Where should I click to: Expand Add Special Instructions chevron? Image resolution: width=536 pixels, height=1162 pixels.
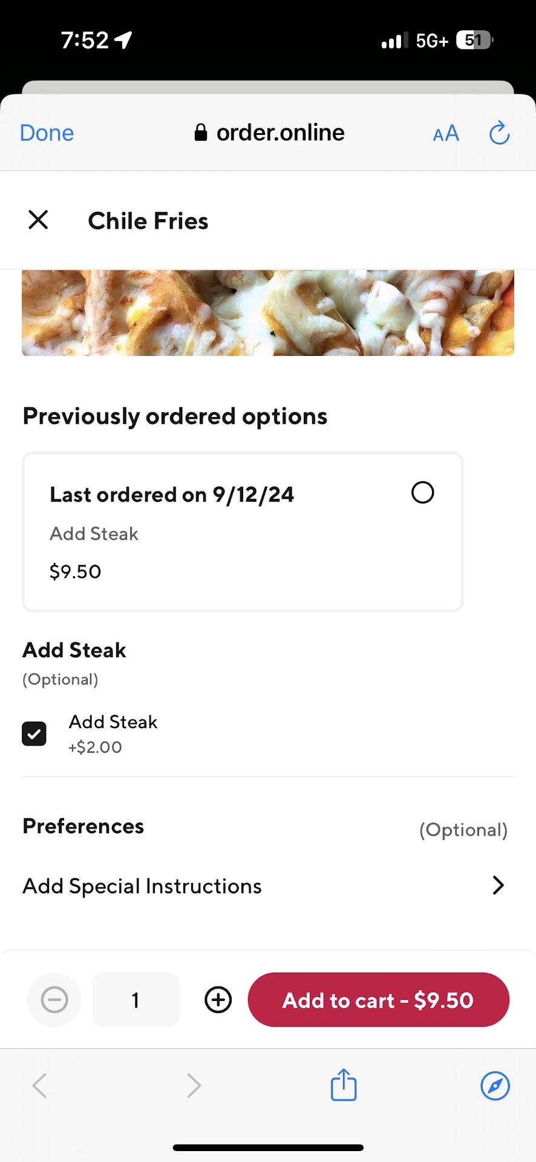[x=498, y=885]
